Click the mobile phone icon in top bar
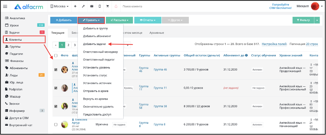Image resolution: width=326 pixels, height=135 pixels. pyautogui.click(x=100, y=6)
